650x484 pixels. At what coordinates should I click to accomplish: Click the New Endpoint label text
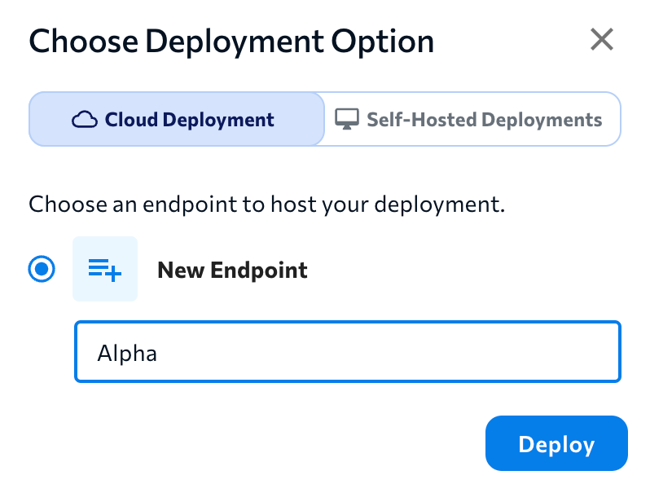232,270
